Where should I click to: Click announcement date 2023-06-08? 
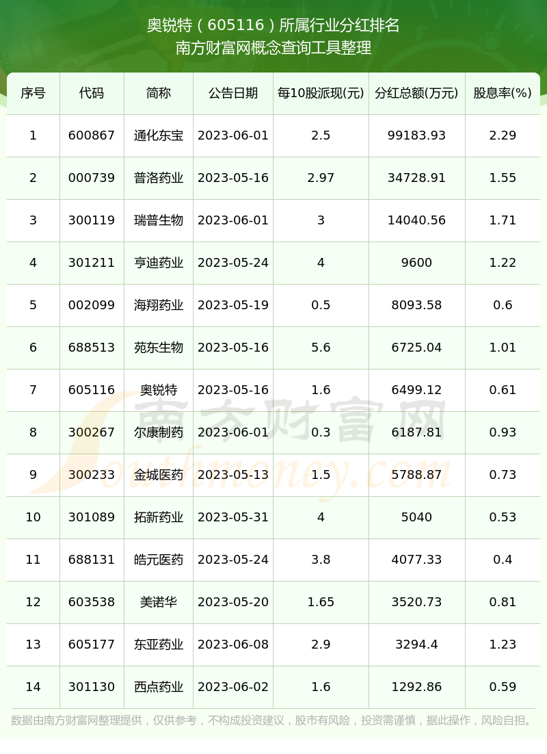point(233,645)
